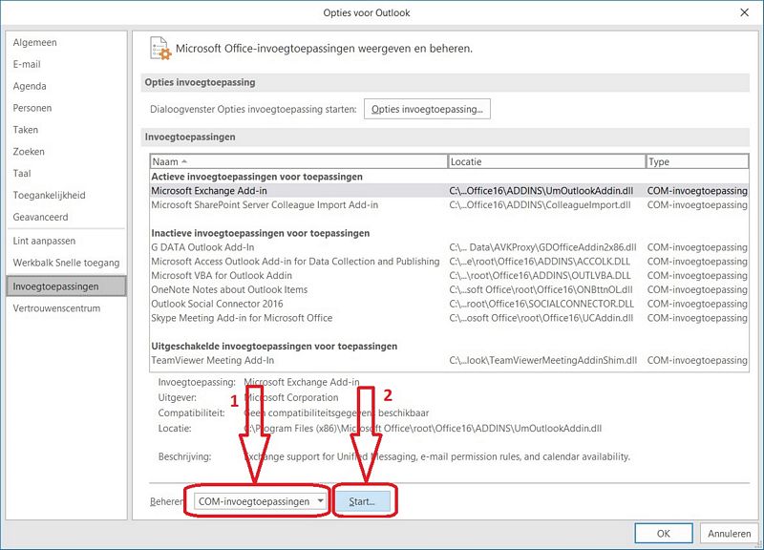Click the UCAddin.dll location cell
The image size is (764, 550).
click(x=541, y=318)
